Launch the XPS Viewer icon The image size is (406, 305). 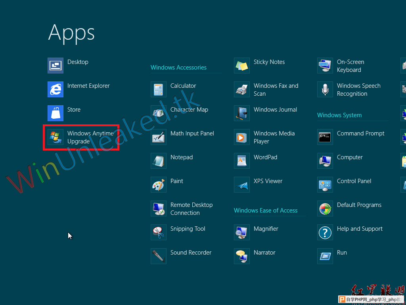point(242,185)
